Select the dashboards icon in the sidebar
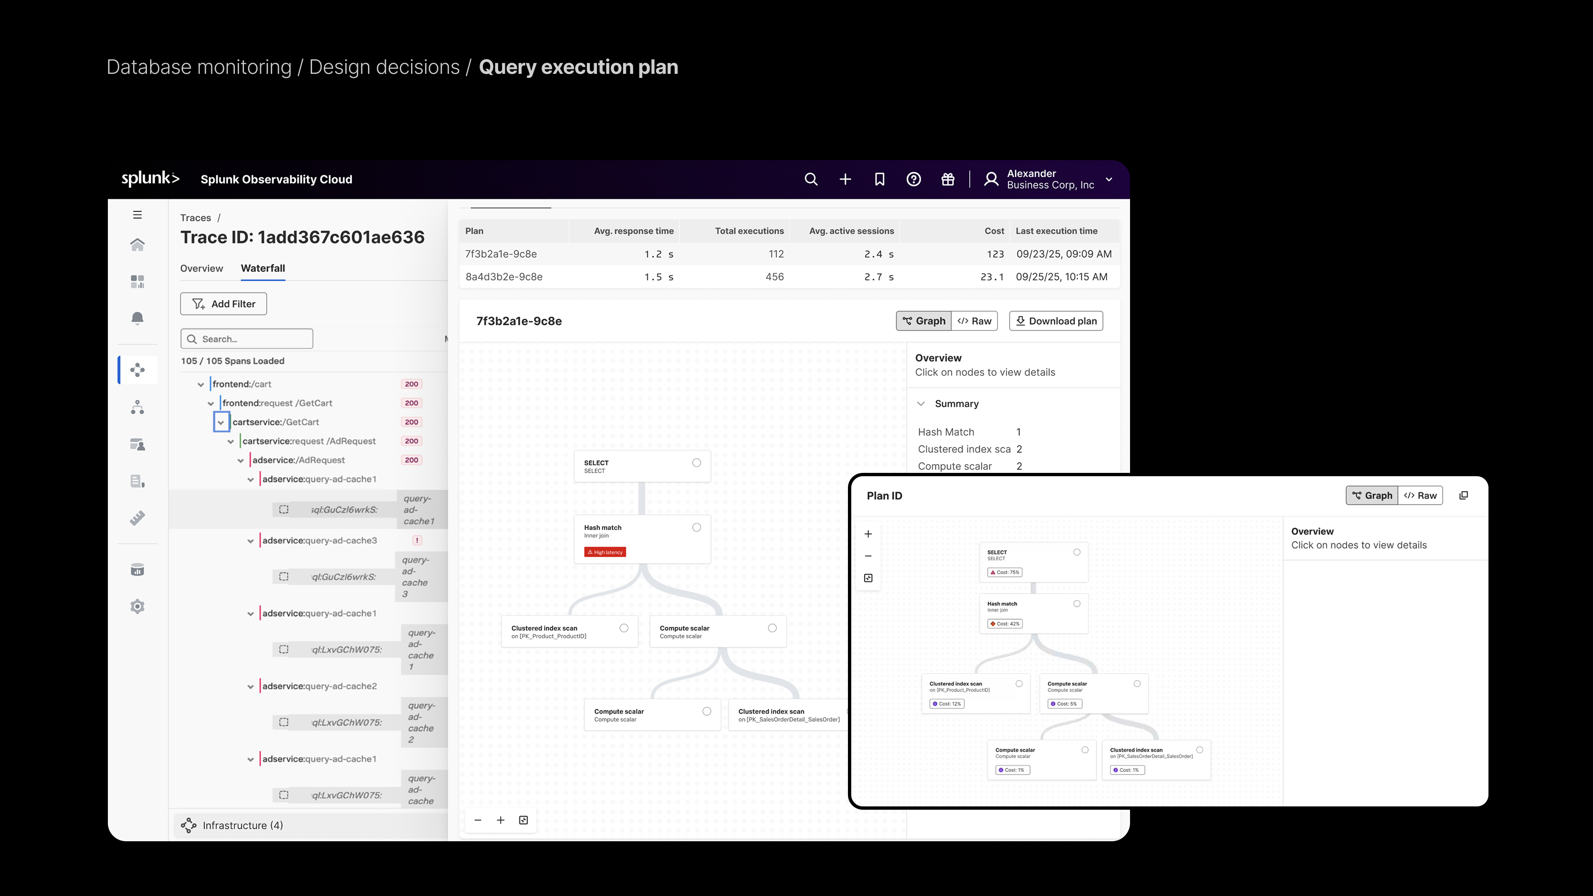This screenshot has width=1593, height=896. (x=136, y=281)
